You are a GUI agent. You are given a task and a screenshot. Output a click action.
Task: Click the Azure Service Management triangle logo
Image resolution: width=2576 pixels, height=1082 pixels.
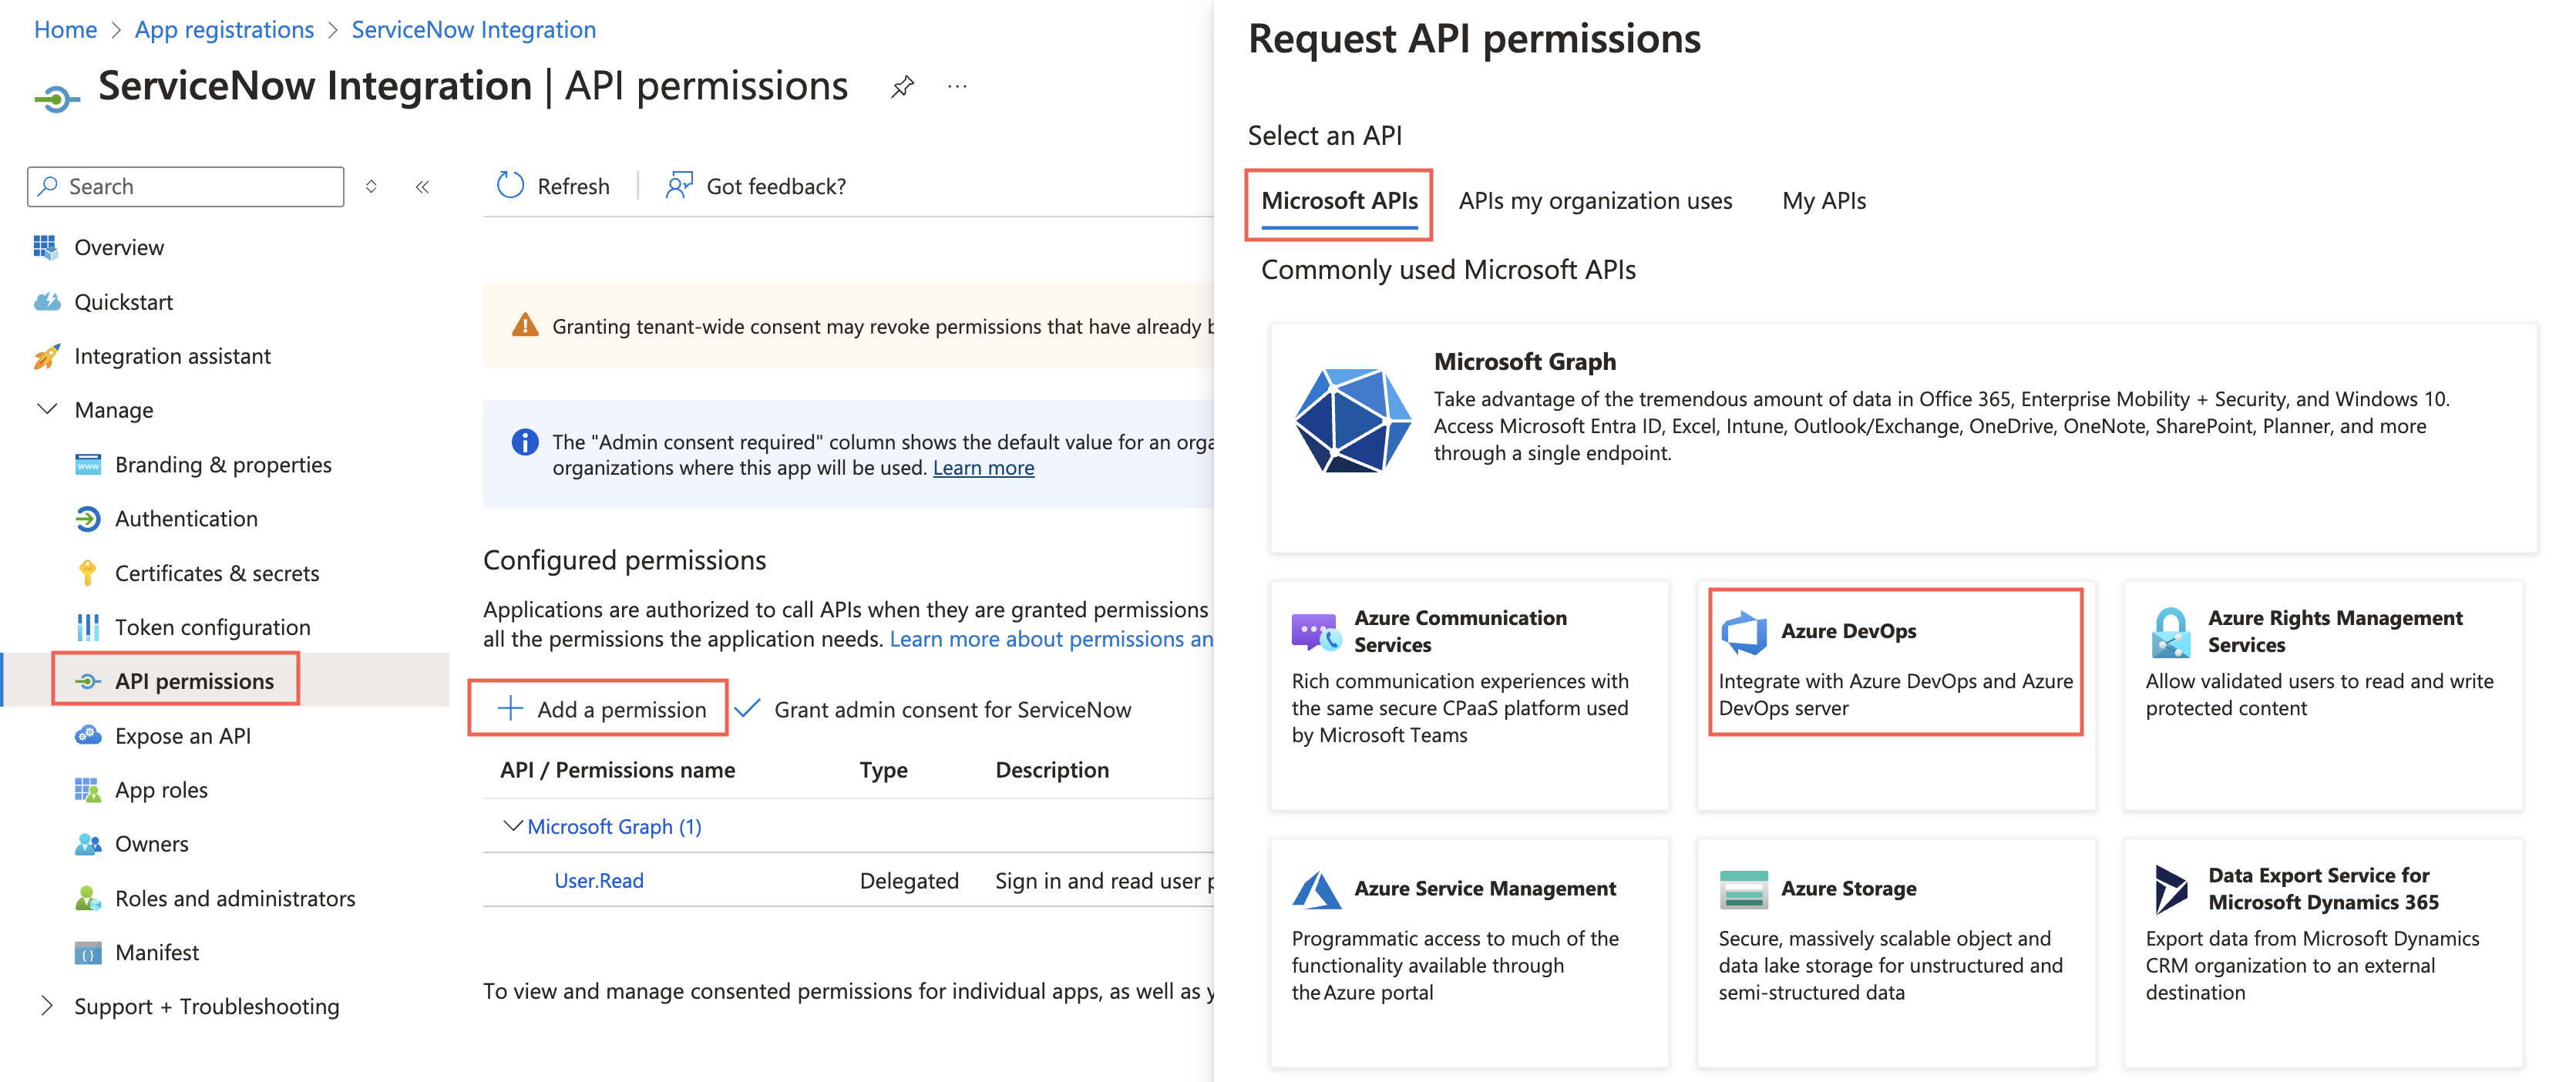point(1316,889)
